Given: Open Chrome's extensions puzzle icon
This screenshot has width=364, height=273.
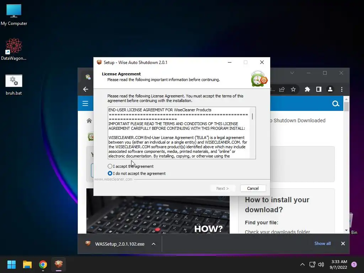Looking at the screenshot, I should coord(307,89).
